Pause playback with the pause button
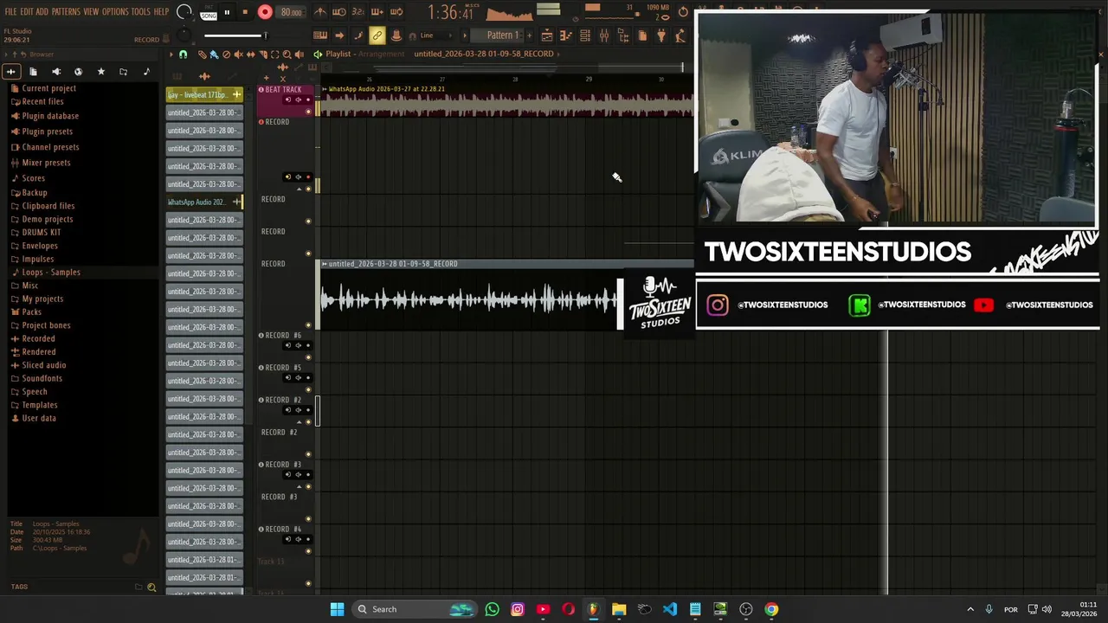This screenshot has height=623, width=1108. coord(227,12)
